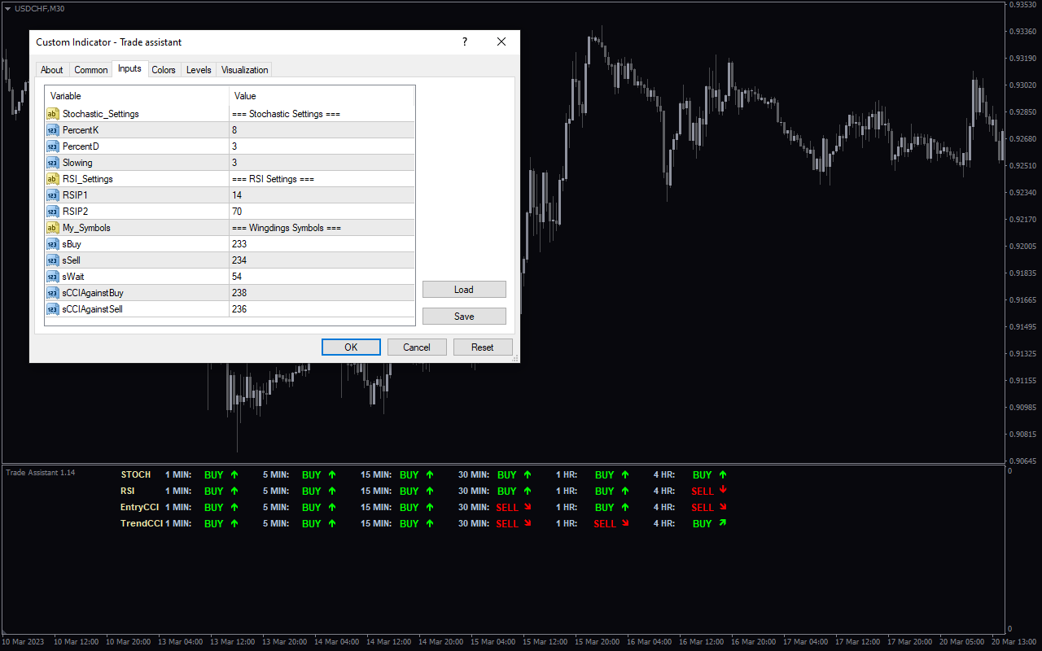Click the TrendCCI row label
This screenshot has width=1042, height=651.
click(x=142, y=523)
